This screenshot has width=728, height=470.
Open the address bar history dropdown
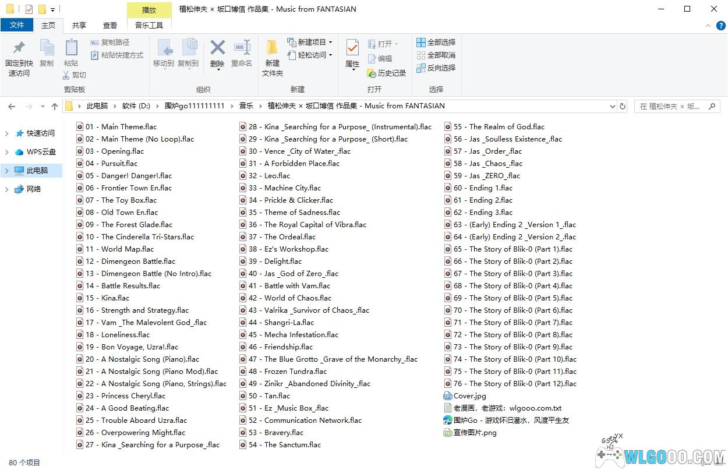point(612,106)
